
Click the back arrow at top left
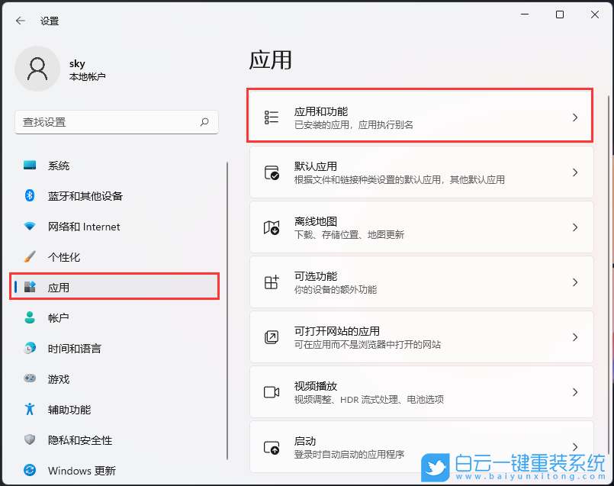click(20, 21)
